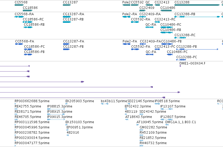Select EST EP02432.3prime
The image size is (223, 147).
pyautogui.click(x=138, y=106)
